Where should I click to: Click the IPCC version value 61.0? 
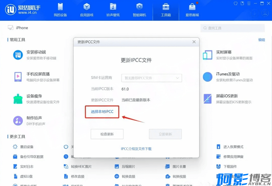click(x=125, y=89)
